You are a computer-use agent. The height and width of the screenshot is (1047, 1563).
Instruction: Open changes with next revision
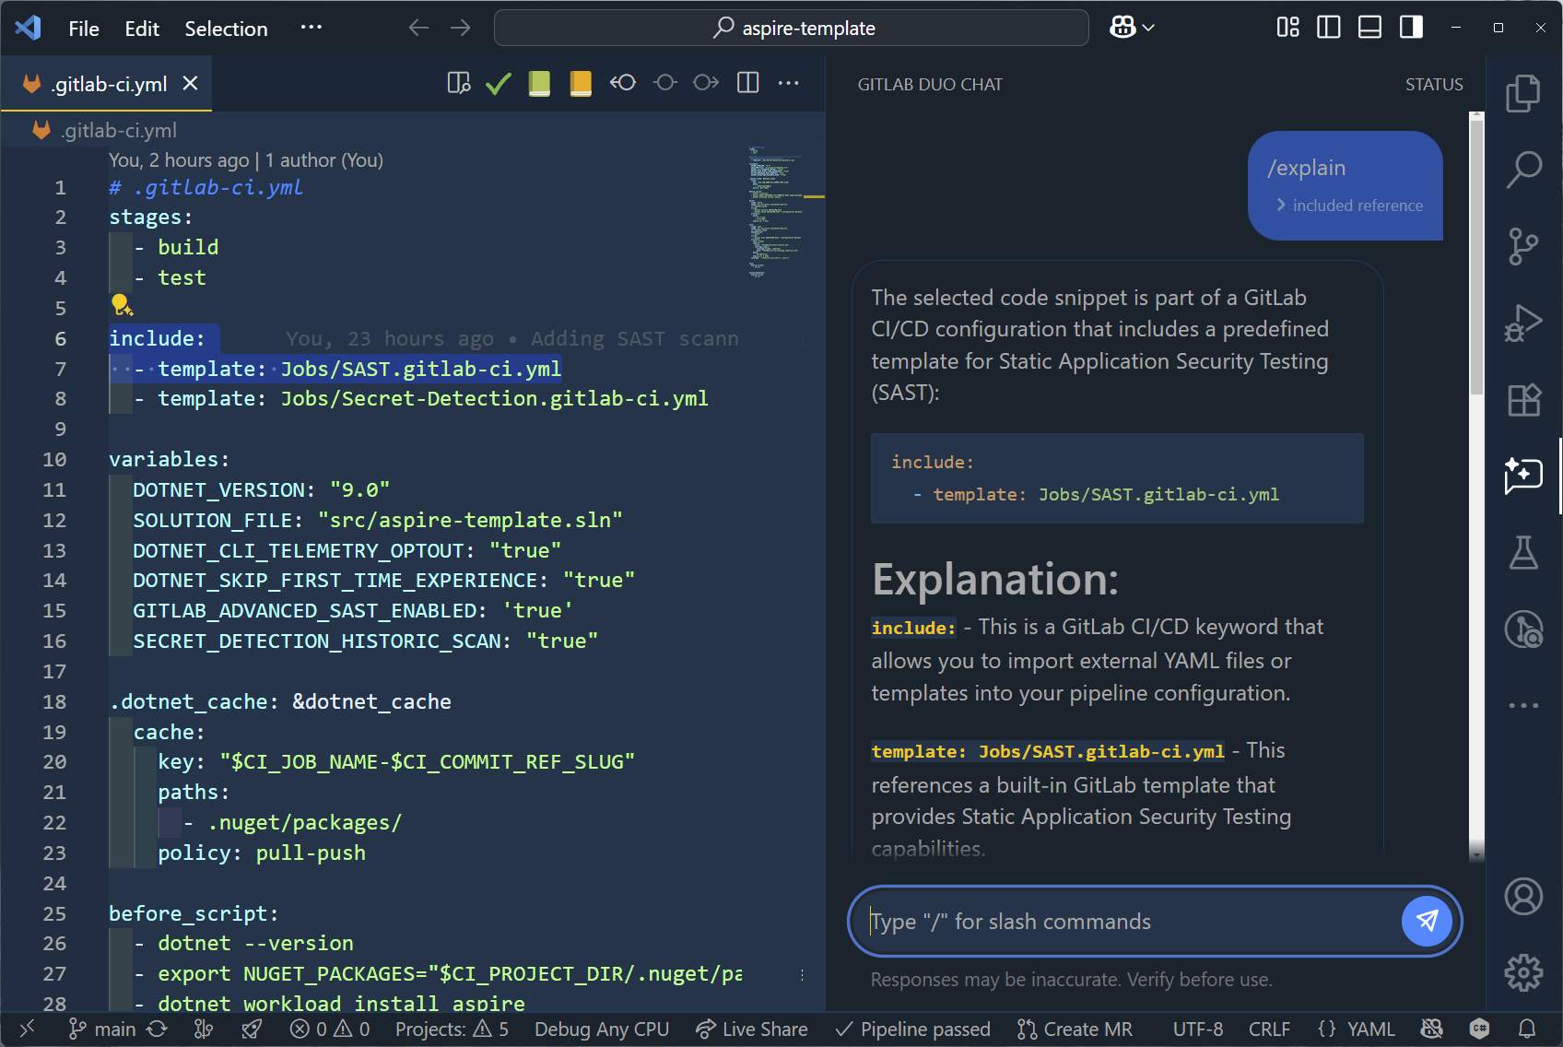(x=706, y=83)
